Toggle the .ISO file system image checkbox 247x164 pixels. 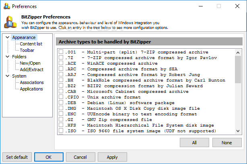click(61, 131)
